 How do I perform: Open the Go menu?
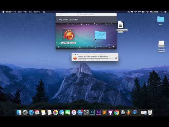(x=30, y=12)
